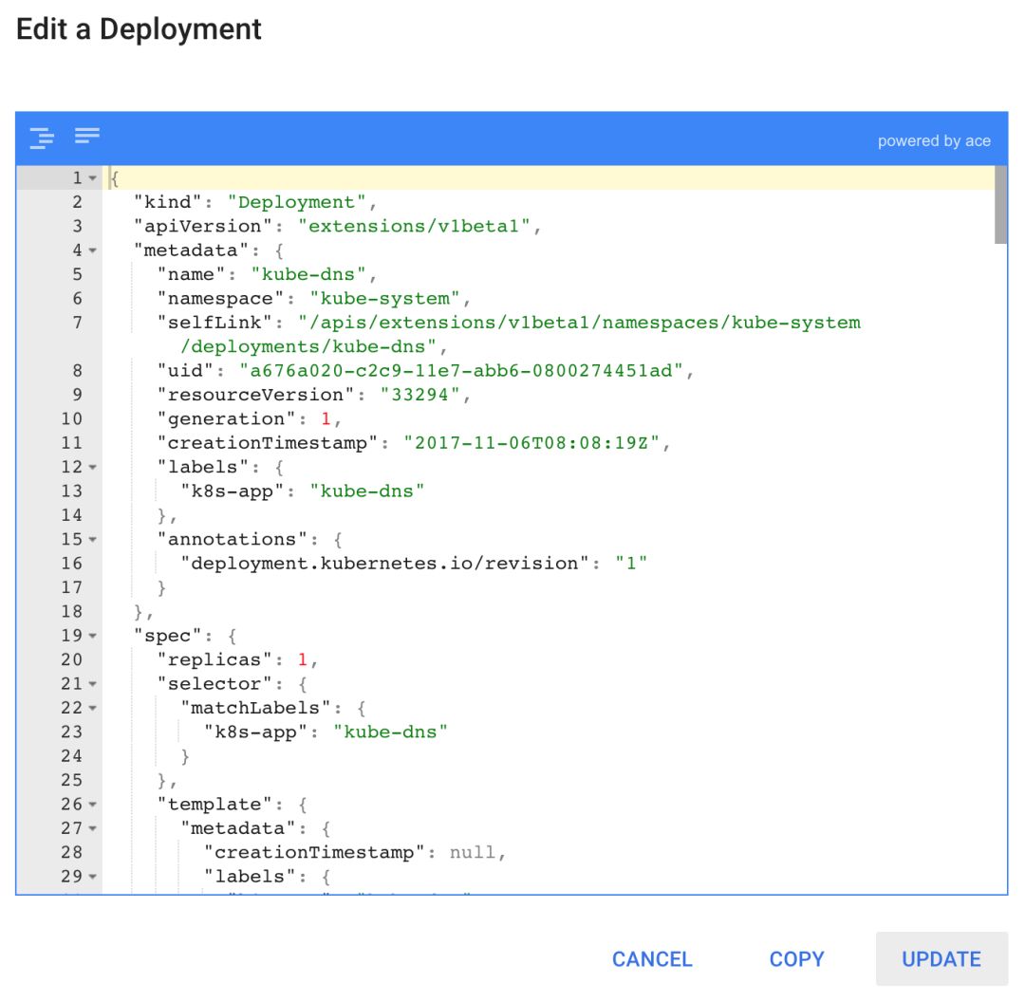Click the uid value string

461,371
